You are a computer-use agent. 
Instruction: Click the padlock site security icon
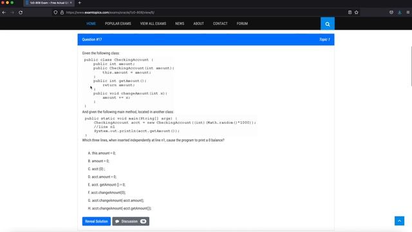point(62,12)
